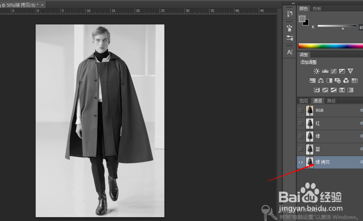Image resolution: width=363 pixels, height=221 pixels.
Task: Toggle visibility of the 蓝 channel
Action: [x=301, y=149]
